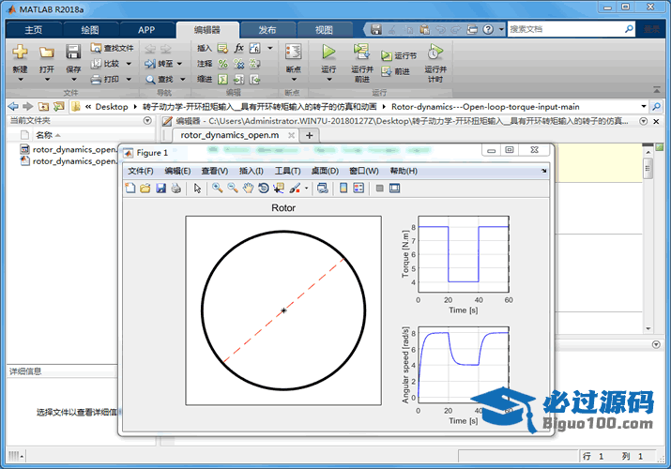
Task: Switch to the Publish (发布) ribbon tab
Action: tap(267, 30)
